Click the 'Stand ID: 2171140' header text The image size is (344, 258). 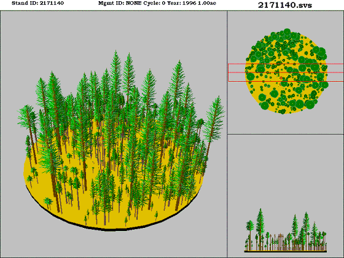37,3
